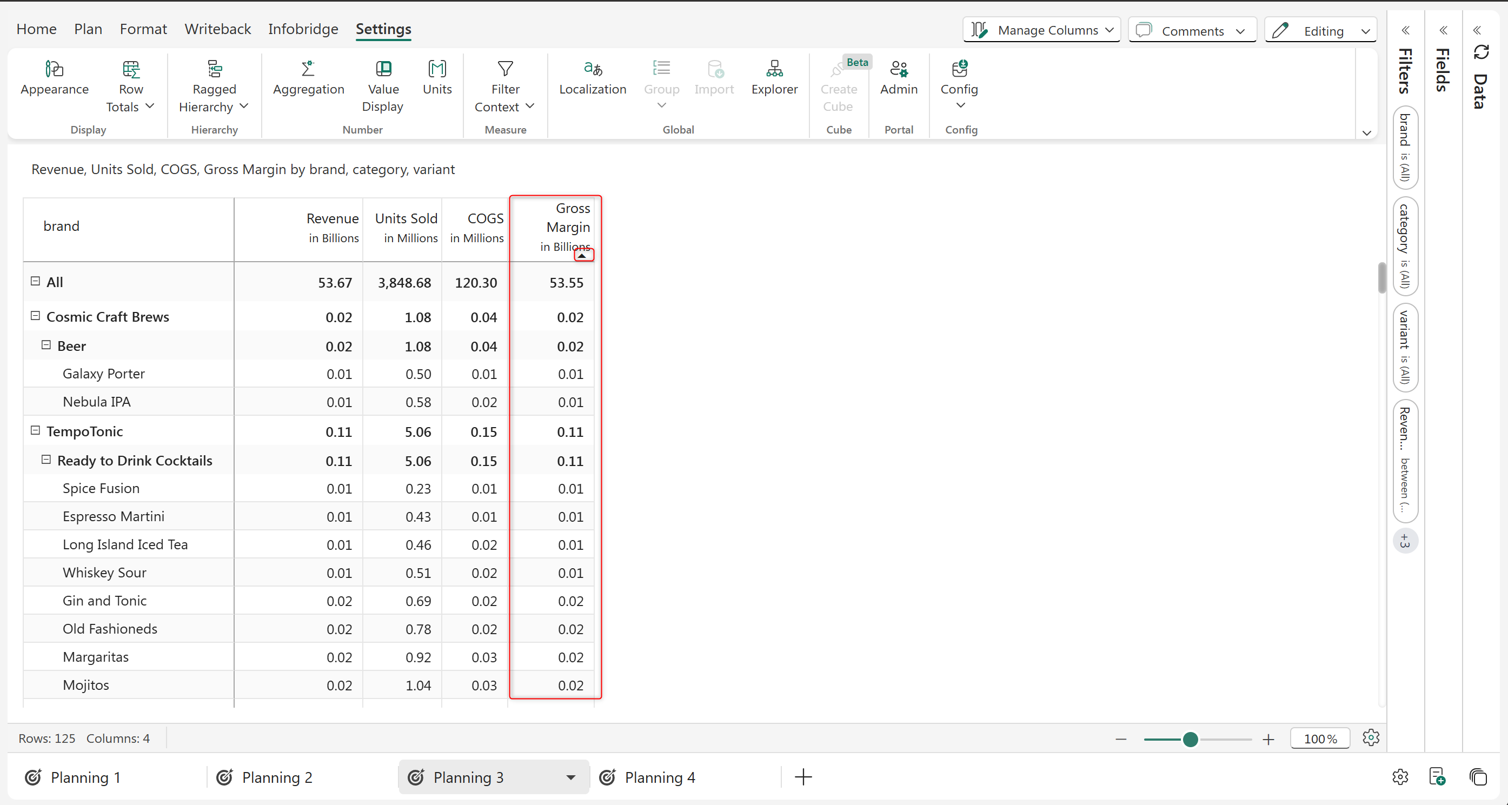Click the Value Display icon
This screenshot has height=805, width=1508.
coord(383,70)
